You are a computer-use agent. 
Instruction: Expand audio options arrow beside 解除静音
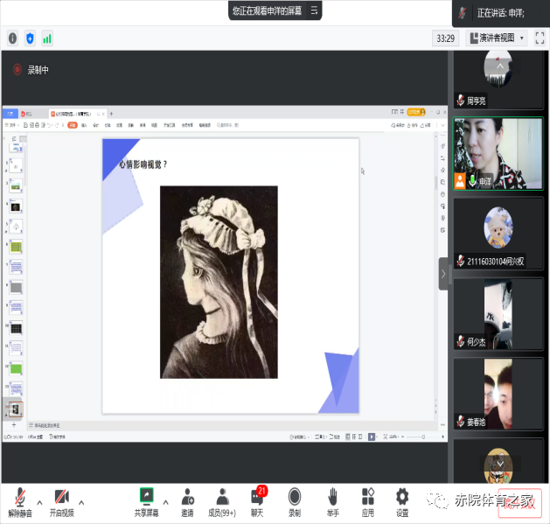pos(39,502)
